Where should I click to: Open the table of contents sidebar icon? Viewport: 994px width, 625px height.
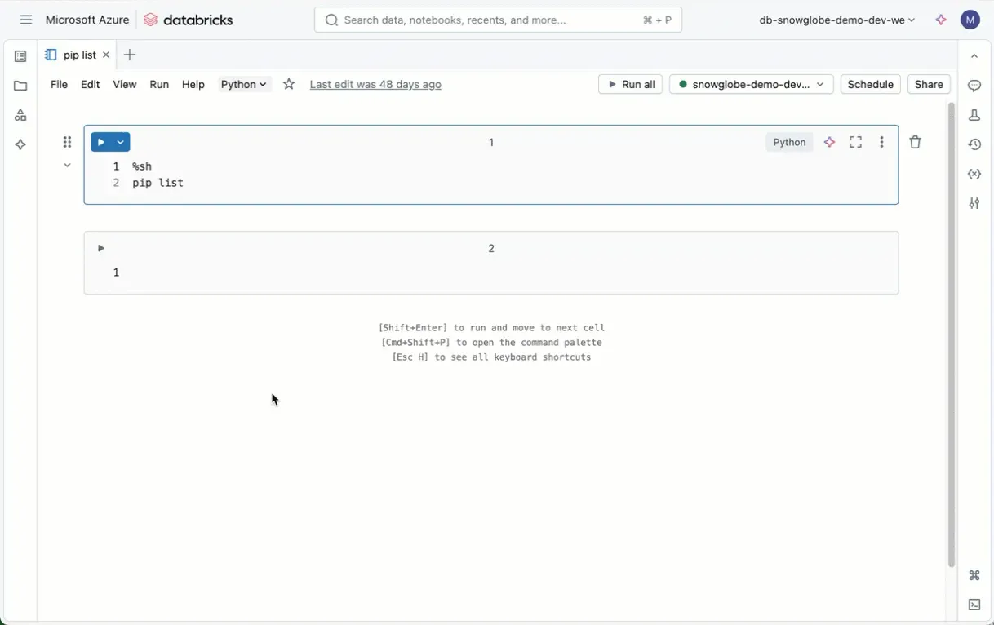click(x=20, y=56)
